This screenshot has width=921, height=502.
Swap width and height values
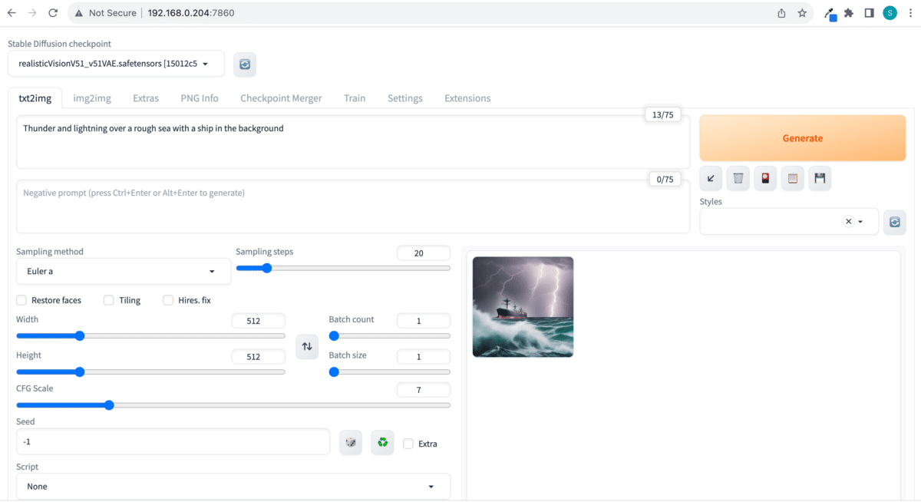307,346
